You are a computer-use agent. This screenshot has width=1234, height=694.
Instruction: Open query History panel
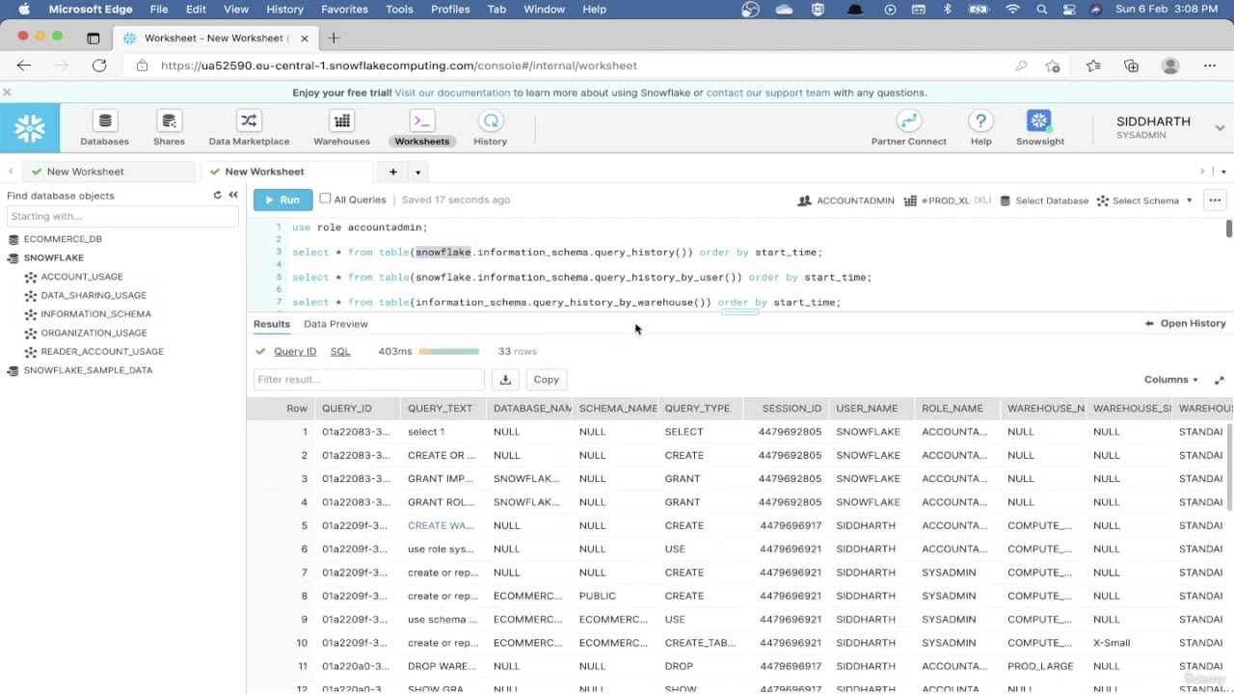pos(1185,324)
